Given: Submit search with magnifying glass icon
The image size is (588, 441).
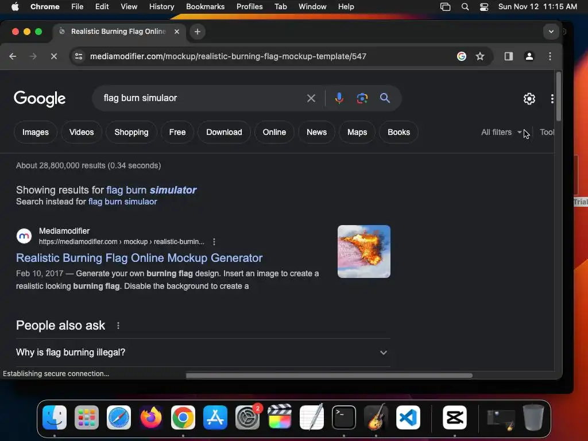Looking at the screenshot, I should (x=385, y=98).
